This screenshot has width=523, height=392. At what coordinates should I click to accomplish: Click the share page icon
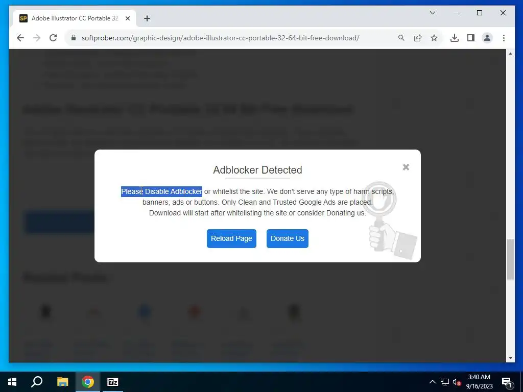click(x=418, y=38)
